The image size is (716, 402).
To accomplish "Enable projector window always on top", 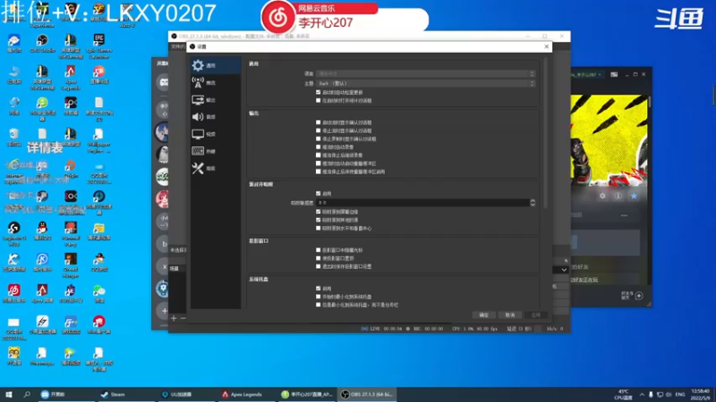I will (x=319, y=258).
